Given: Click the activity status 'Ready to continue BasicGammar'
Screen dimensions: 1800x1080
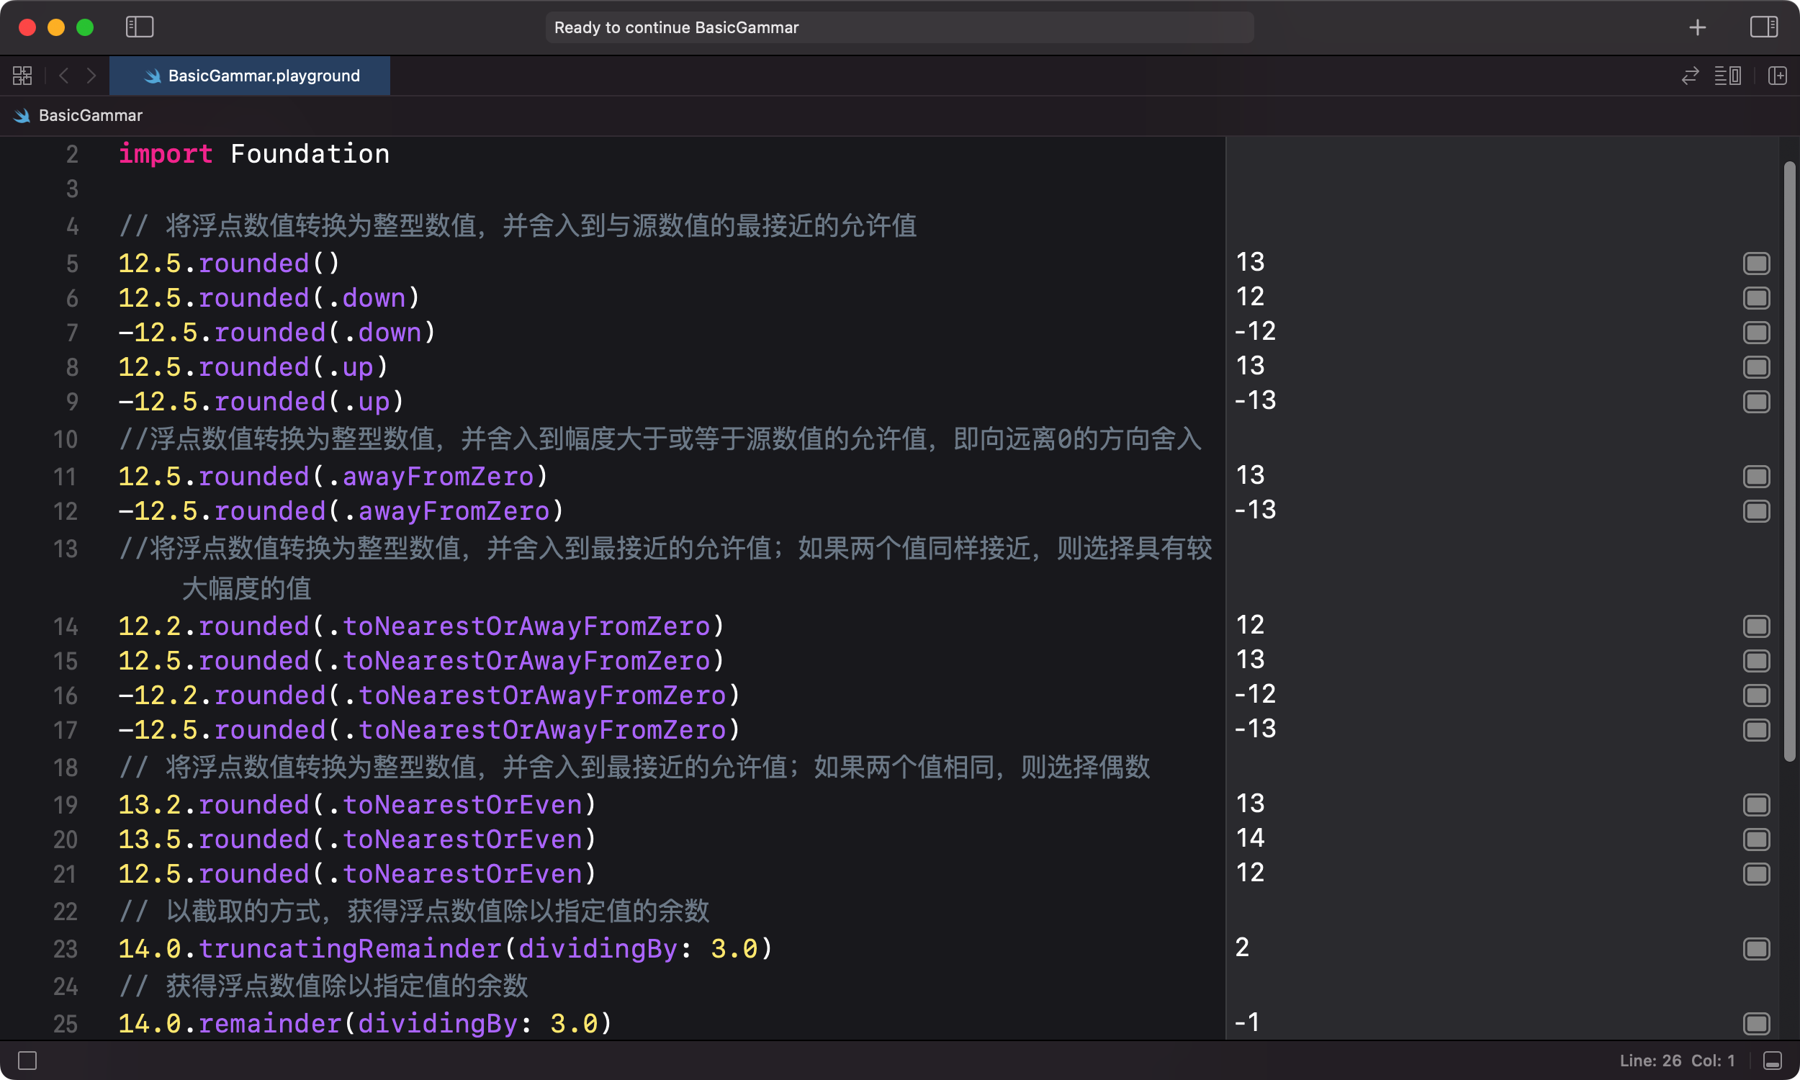Looking at the screenshot, I should tap(899, 27).
